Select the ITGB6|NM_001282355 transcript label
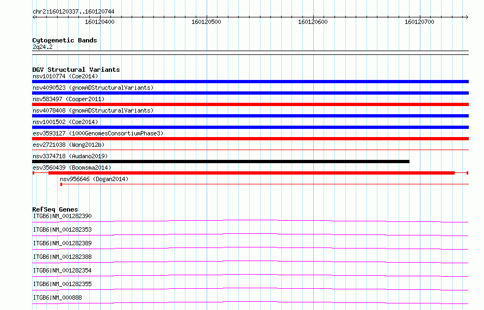Image resolution: width=484 pixels, height=310 pixels. pyautogui.click(x=63, y=284)
